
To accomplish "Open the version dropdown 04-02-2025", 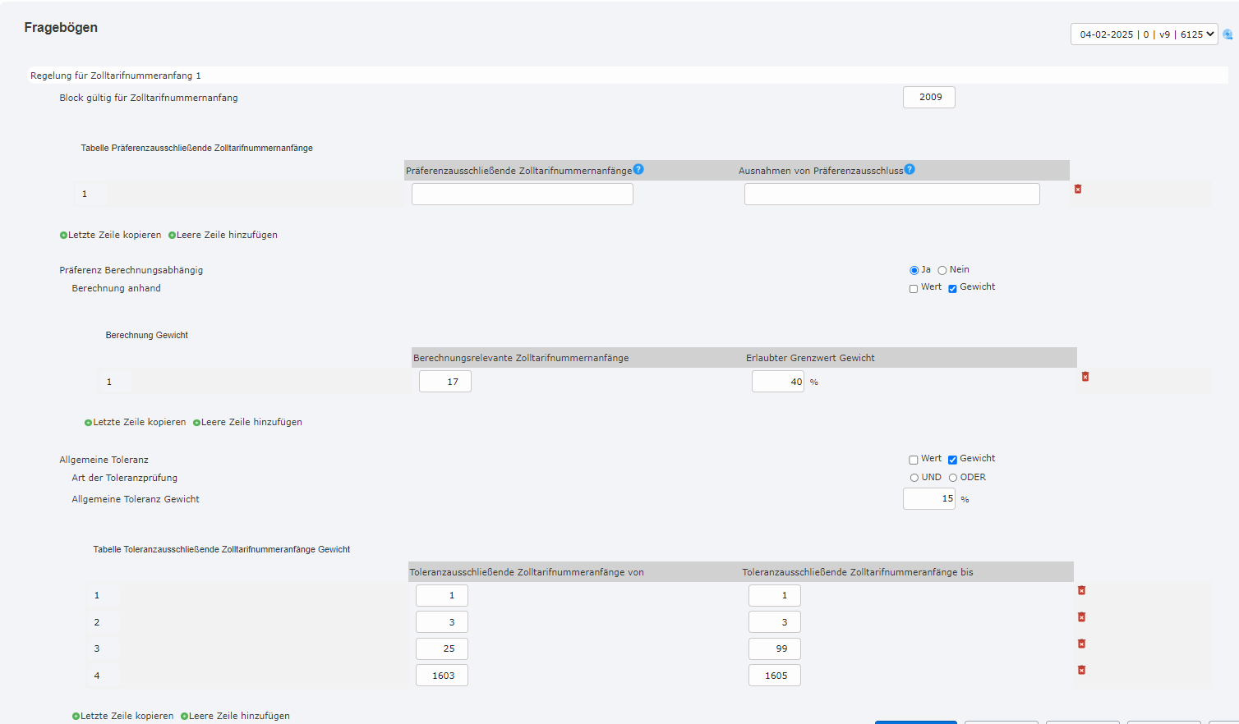I will tap(1143, 34).
